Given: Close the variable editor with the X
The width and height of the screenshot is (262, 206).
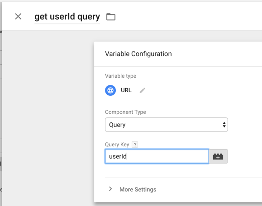Looking at the screenshot, I should point(18,17).
